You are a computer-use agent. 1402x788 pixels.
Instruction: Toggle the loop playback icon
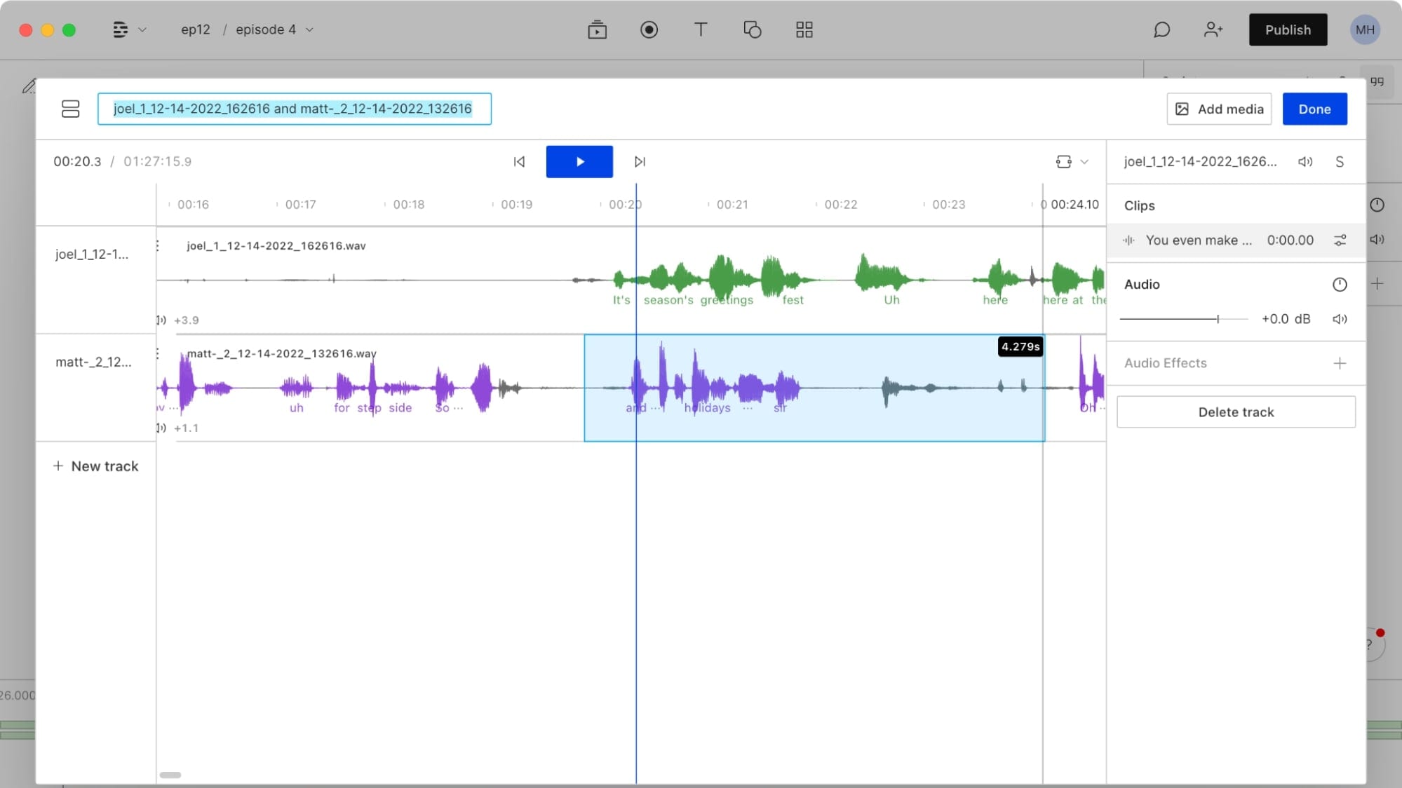point(1063,162)
